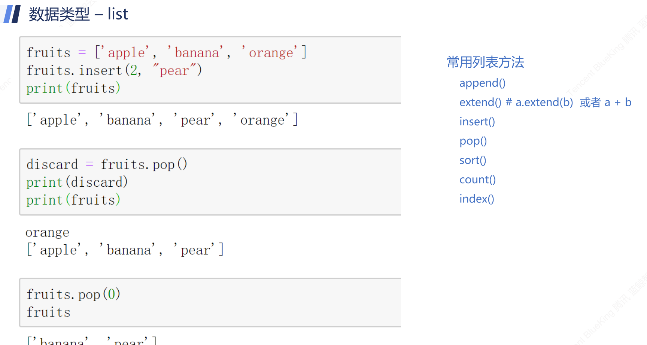Click the count() method entry
The width and height of the screenshot is (647, 345).
(477, 180)
